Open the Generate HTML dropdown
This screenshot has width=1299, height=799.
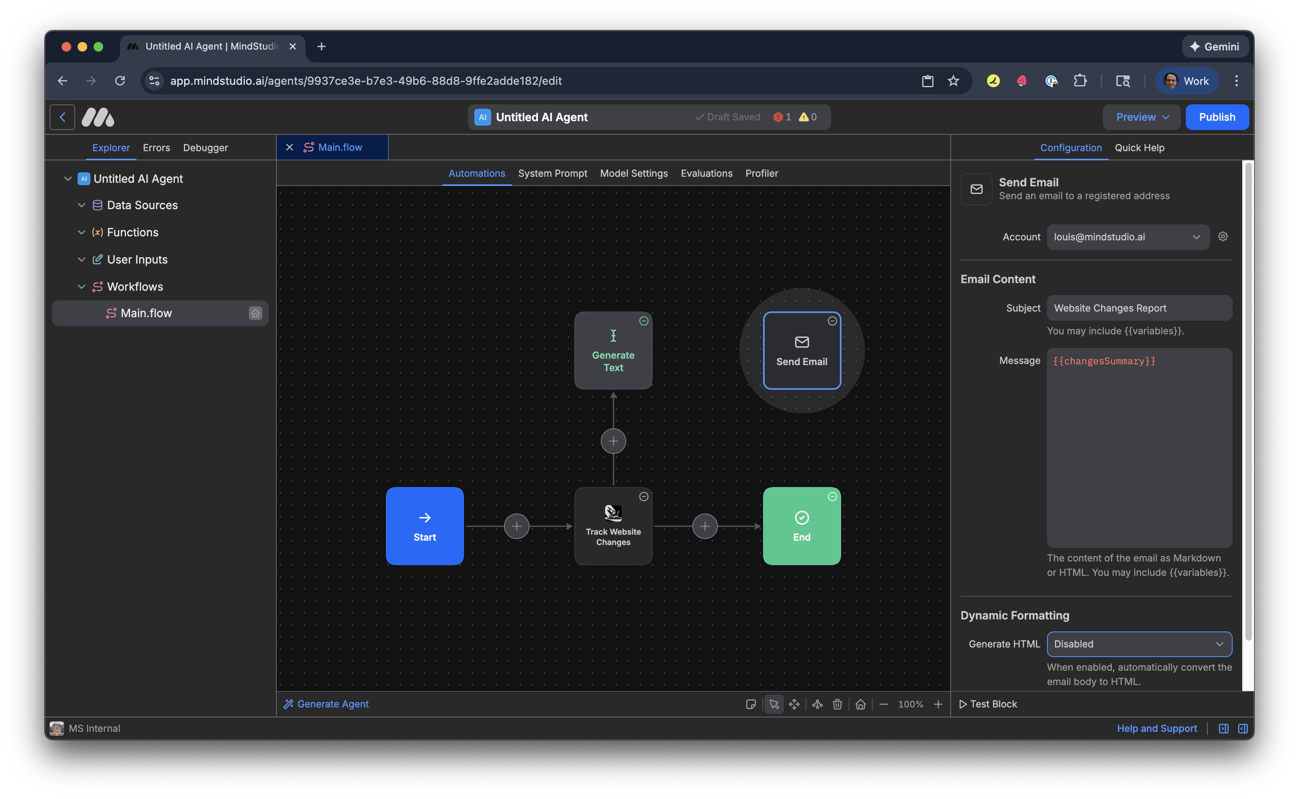1139,644
